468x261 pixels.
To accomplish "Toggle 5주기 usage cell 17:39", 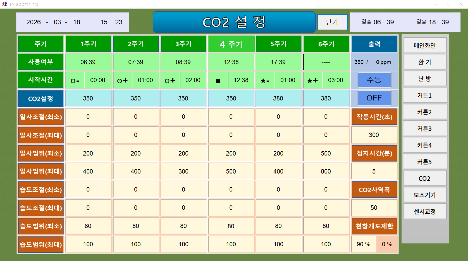I will (278, 62).
